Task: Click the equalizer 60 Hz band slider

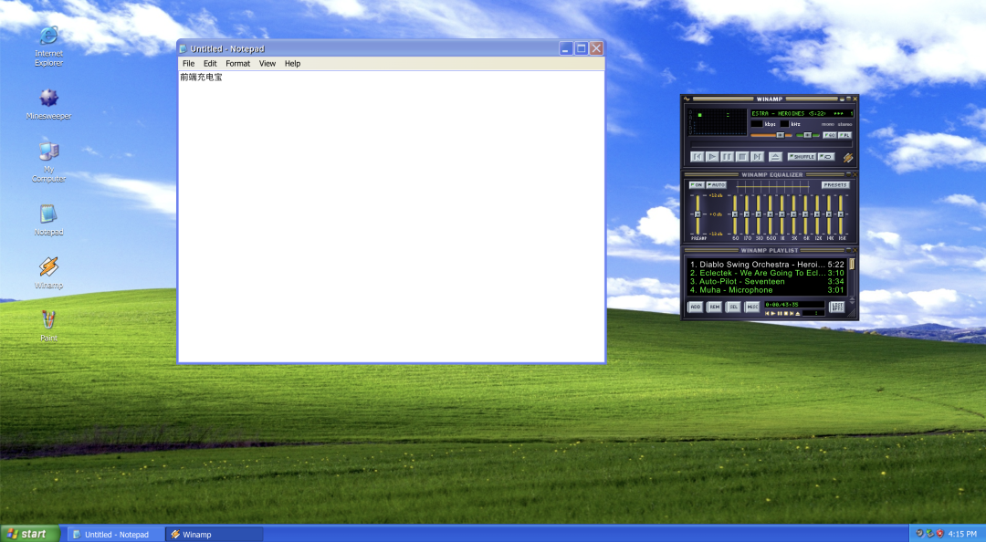Action: [734, 214]
